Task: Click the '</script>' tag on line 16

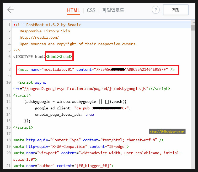Action: point(23,127)
